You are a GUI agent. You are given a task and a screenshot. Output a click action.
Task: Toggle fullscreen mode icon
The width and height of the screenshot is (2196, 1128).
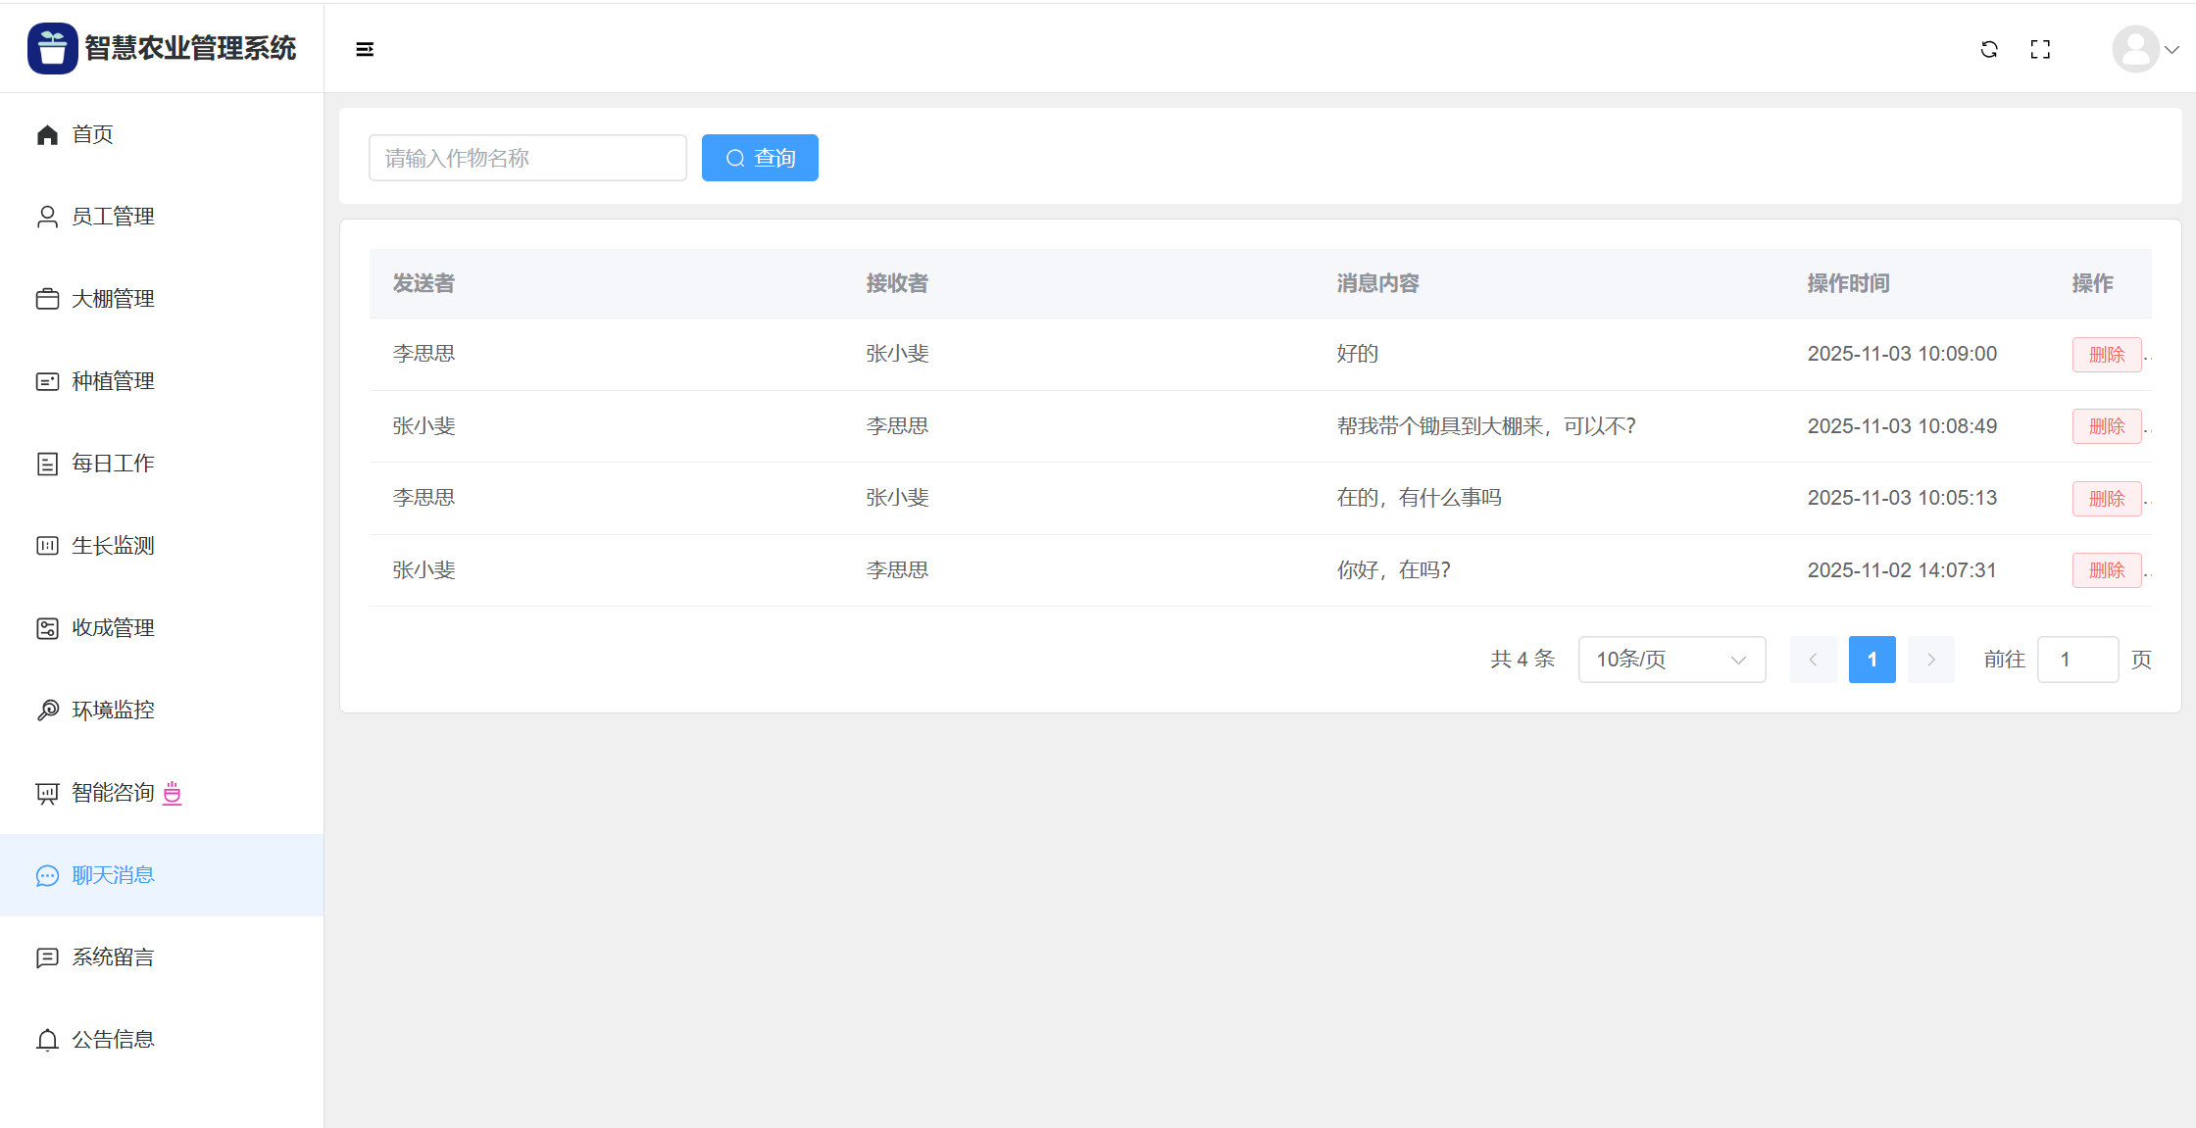[x=2040, y=49]
